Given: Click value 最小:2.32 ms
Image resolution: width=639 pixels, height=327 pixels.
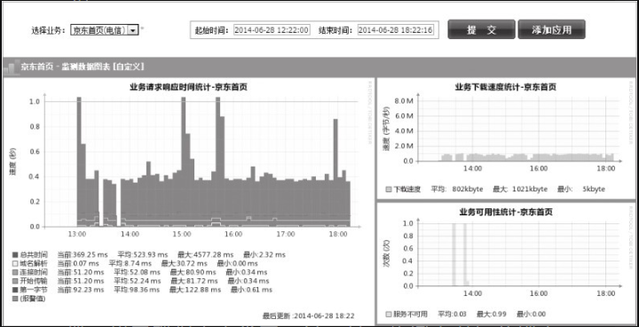Looking at the screenshot, I should point(264,255).
